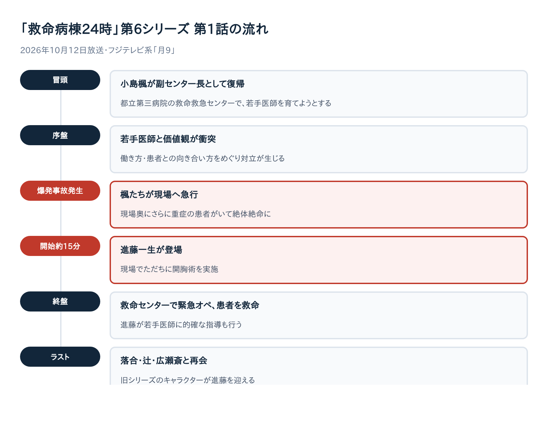Click the 若手医師と価値観が衝突 card
The image size is (548, 443).
[319, 149]
